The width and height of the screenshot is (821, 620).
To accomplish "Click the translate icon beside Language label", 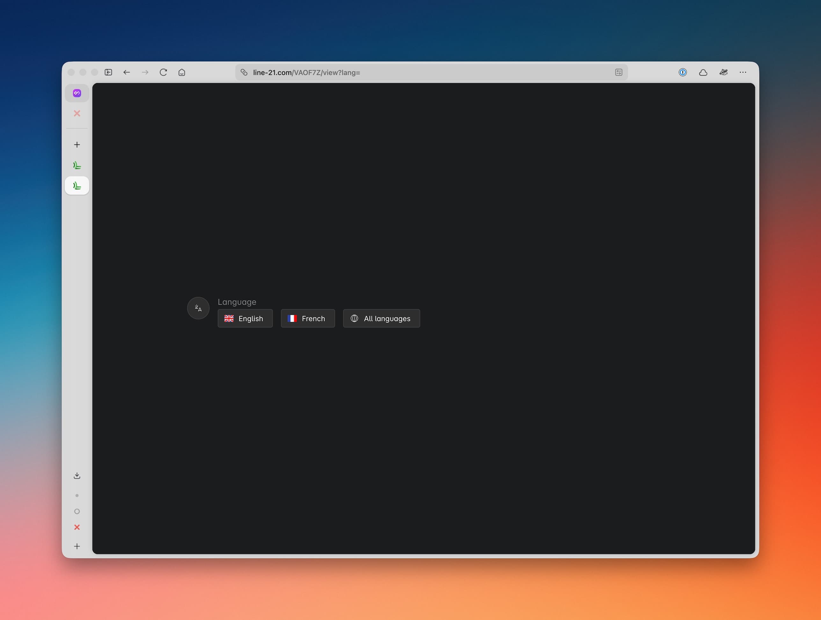I will (198, 308).
